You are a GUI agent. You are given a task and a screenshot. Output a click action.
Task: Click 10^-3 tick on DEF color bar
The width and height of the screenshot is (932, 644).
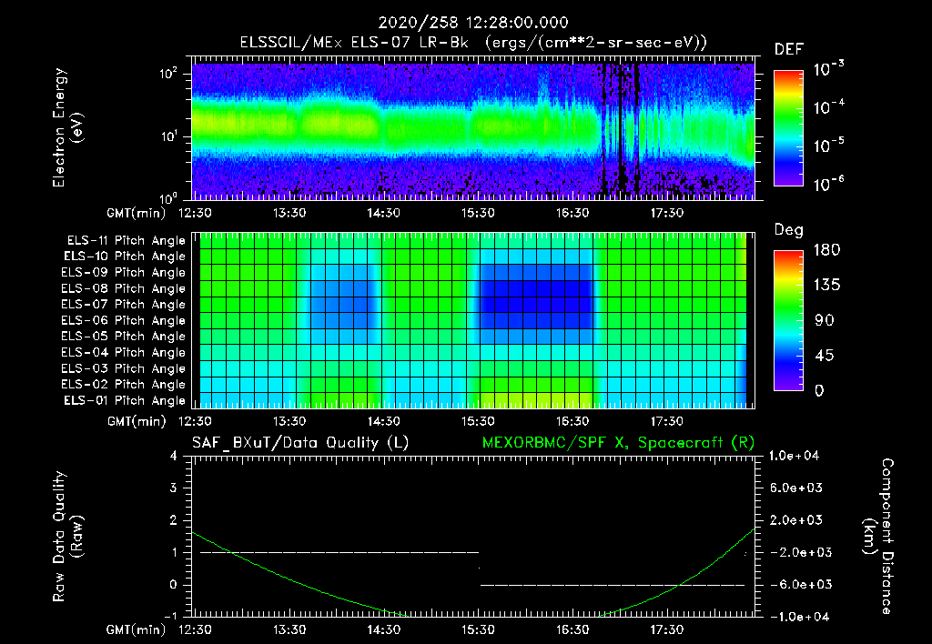(828, 68)
